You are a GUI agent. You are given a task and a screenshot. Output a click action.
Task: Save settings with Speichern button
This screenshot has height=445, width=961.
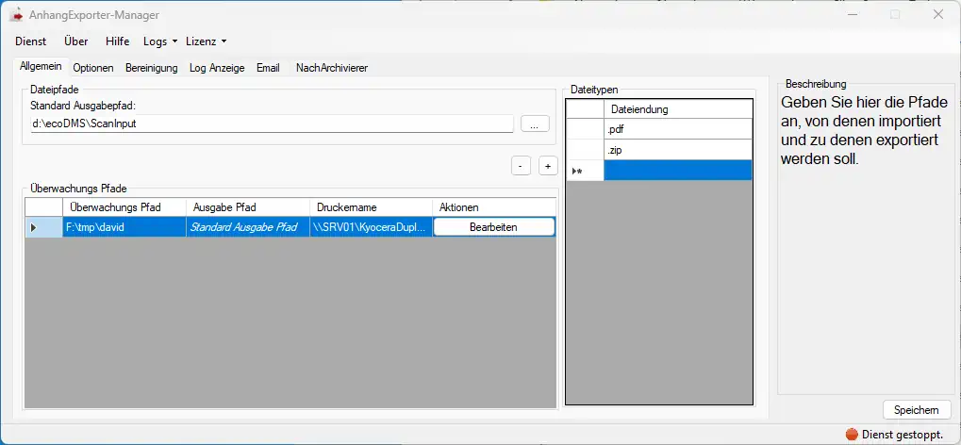pyautogui.click(x=917, y=410)
